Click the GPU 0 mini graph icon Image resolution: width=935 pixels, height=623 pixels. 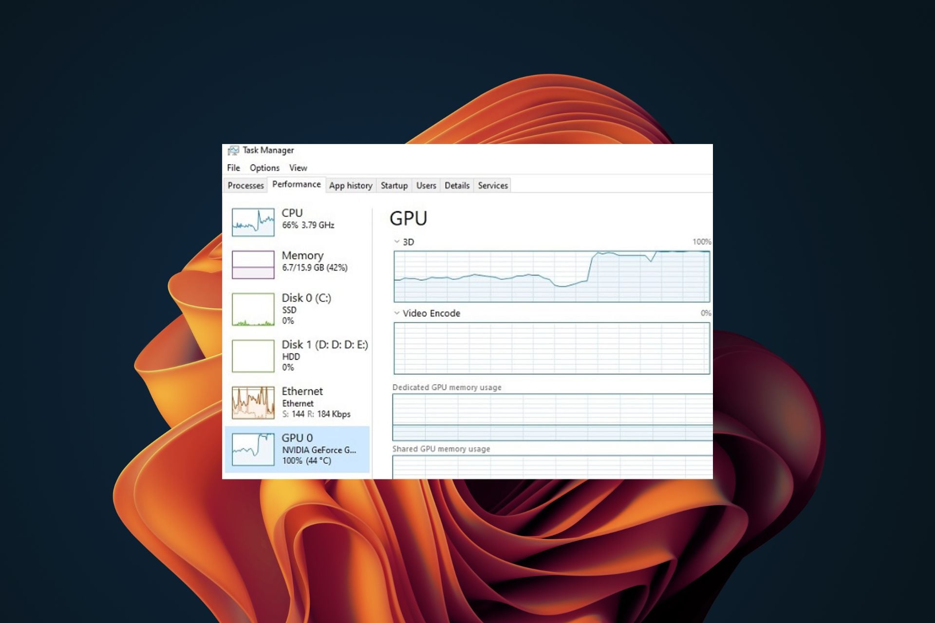coord(253,450)
